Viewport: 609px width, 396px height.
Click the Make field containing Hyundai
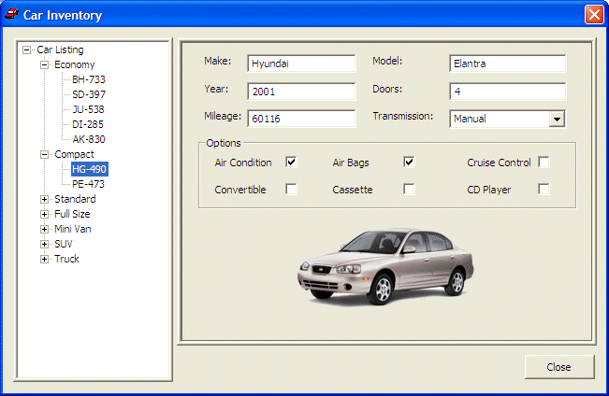tap(301, 64)
